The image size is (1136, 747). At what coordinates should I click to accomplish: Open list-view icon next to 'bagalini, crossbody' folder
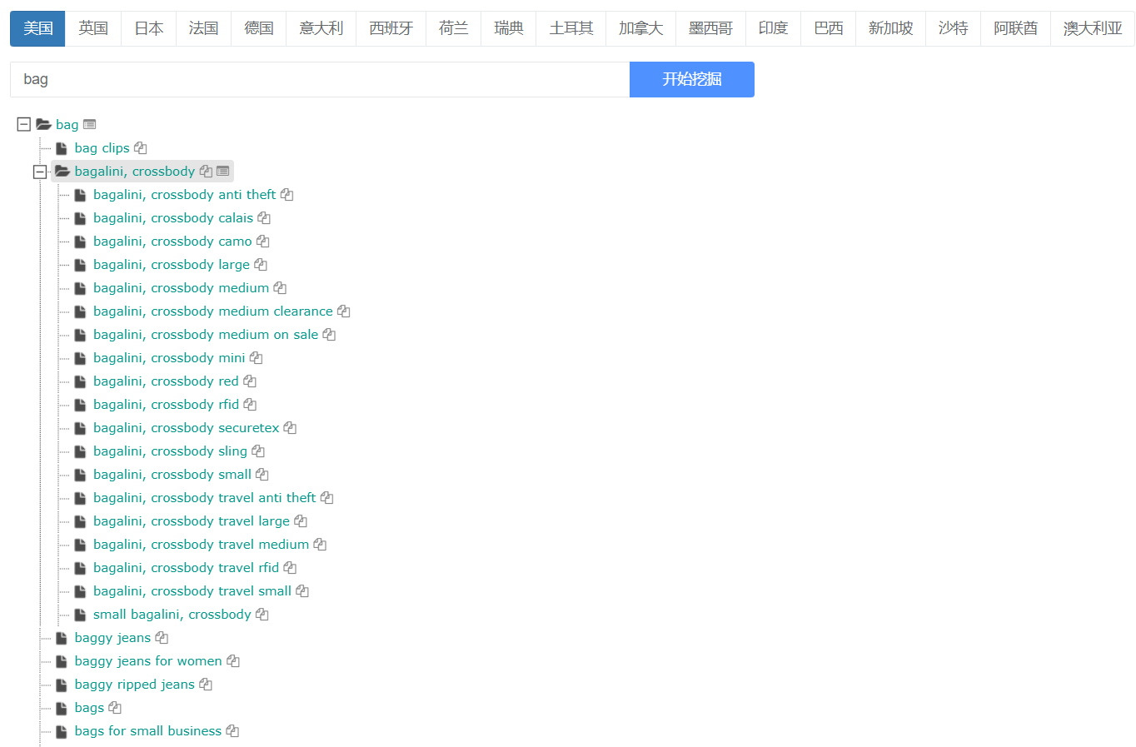[222, 172]
